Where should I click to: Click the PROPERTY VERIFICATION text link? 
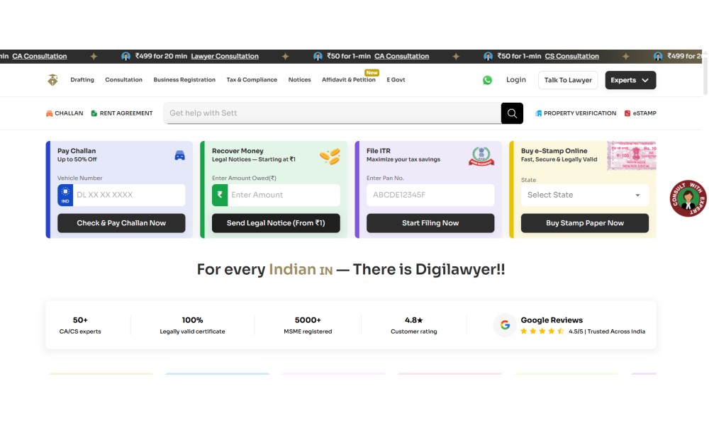pyautogui.click(x=580, y=113)
